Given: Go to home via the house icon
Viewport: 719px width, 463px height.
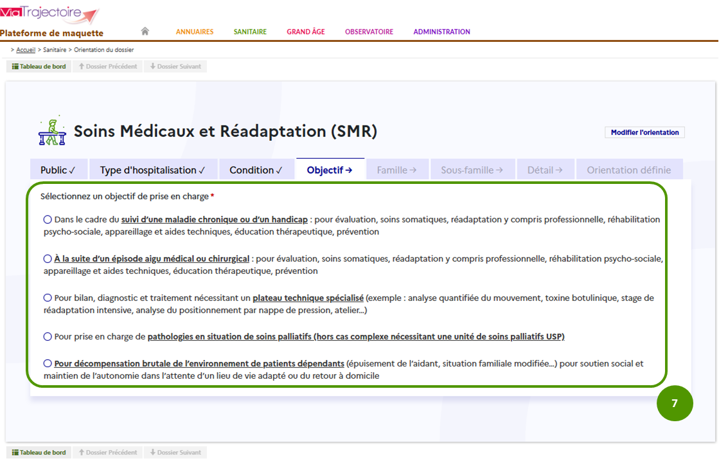Looking at the screenshot, I should [145, 32].
